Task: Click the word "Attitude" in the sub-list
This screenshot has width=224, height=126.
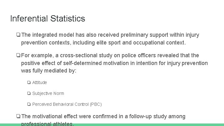Action: point(40,82)
